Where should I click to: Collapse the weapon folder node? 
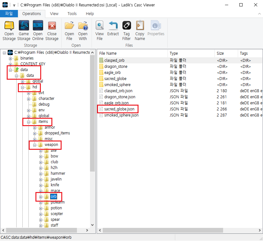(34, 145)
